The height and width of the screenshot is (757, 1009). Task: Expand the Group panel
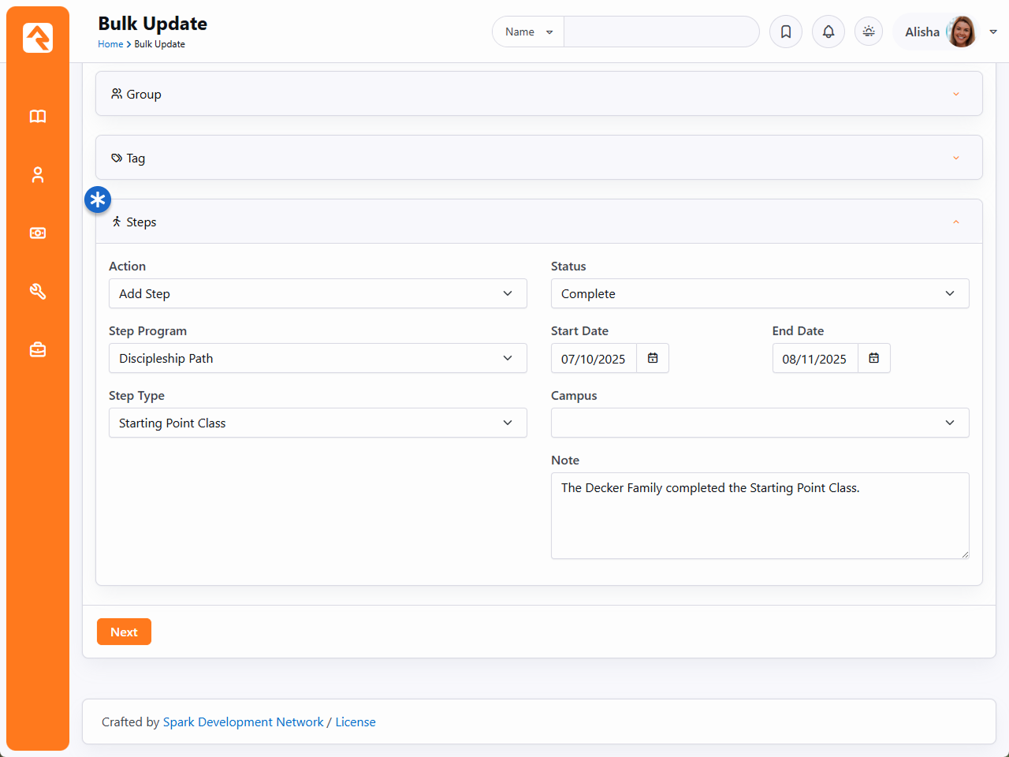538,94
